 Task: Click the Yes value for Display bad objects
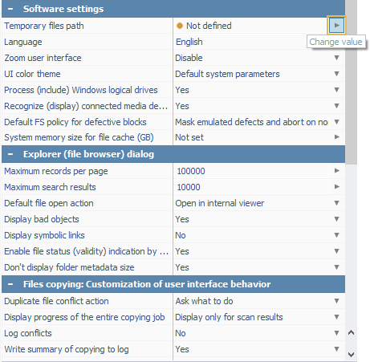182,219
